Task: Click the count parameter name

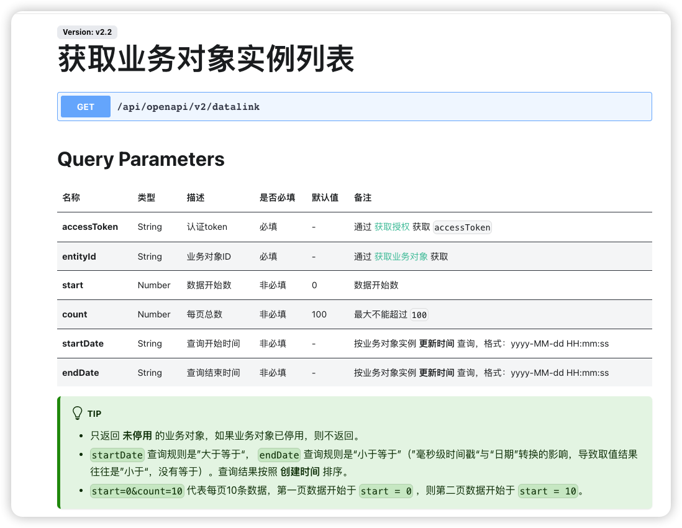Action: 75,314
